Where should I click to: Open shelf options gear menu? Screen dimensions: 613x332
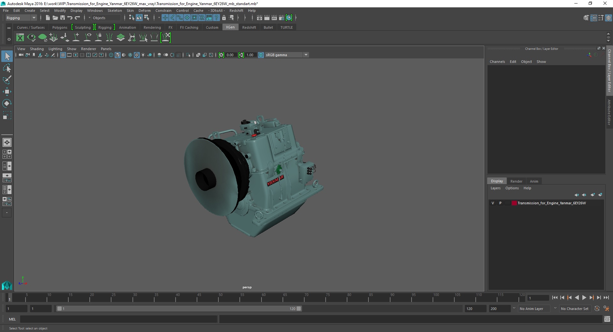(9, 40)
